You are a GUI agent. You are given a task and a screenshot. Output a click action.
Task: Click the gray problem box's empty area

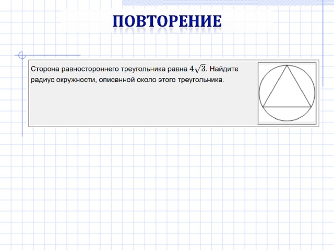142,104
